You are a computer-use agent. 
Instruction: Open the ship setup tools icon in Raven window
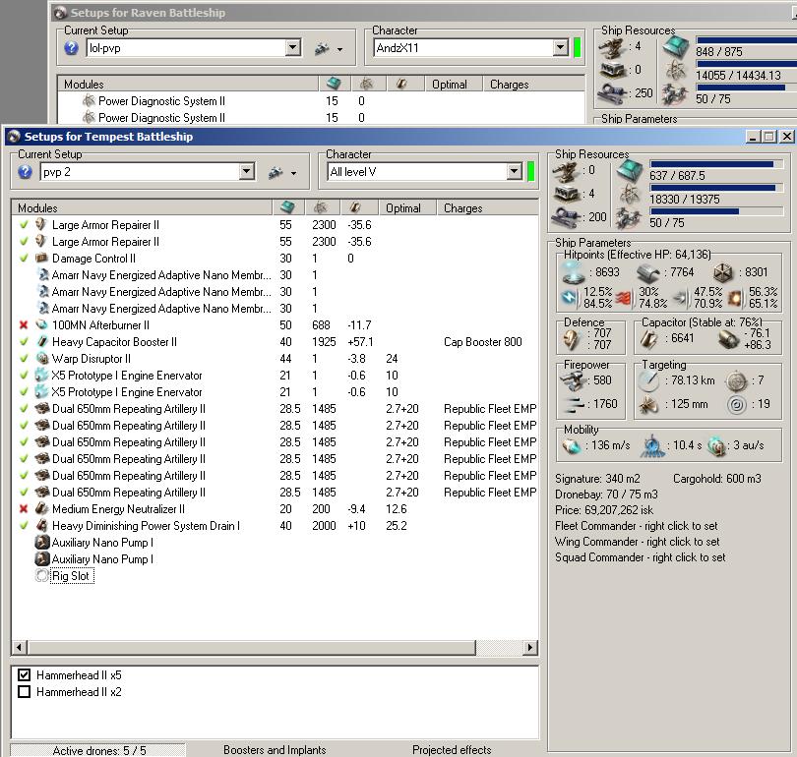pos(323,49)
